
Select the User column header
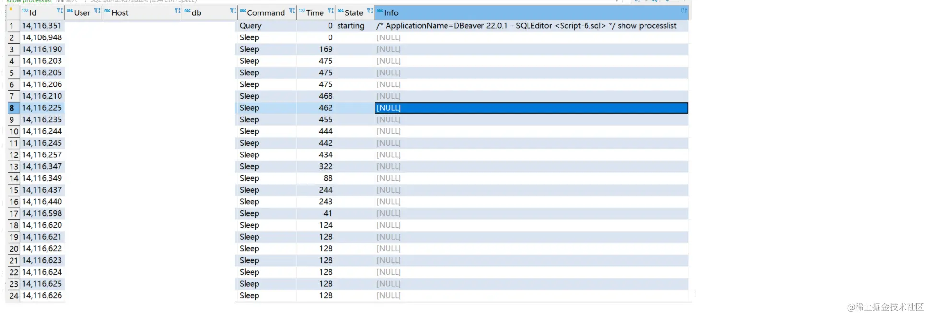pos(83,12)
